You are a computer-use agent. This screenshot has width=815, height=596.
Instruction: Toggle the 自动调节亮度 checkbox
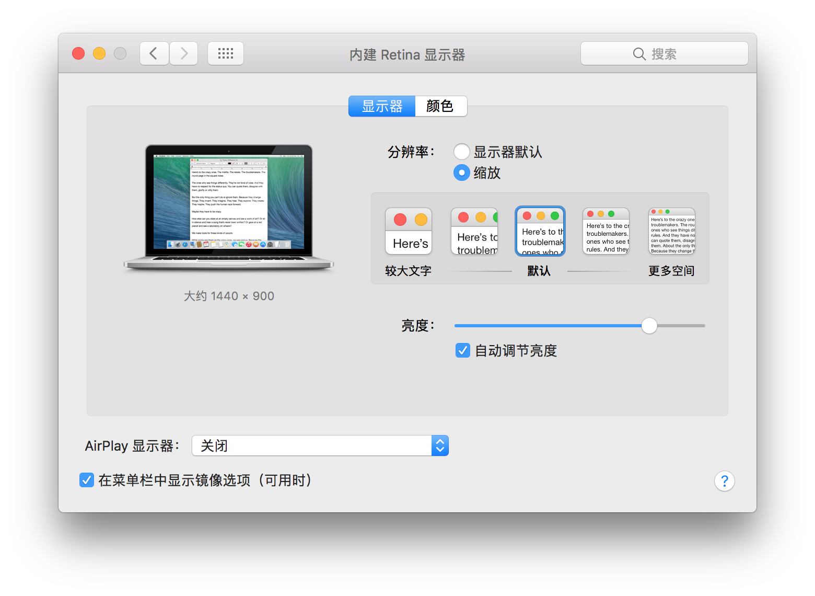click(x=463, y=350)
